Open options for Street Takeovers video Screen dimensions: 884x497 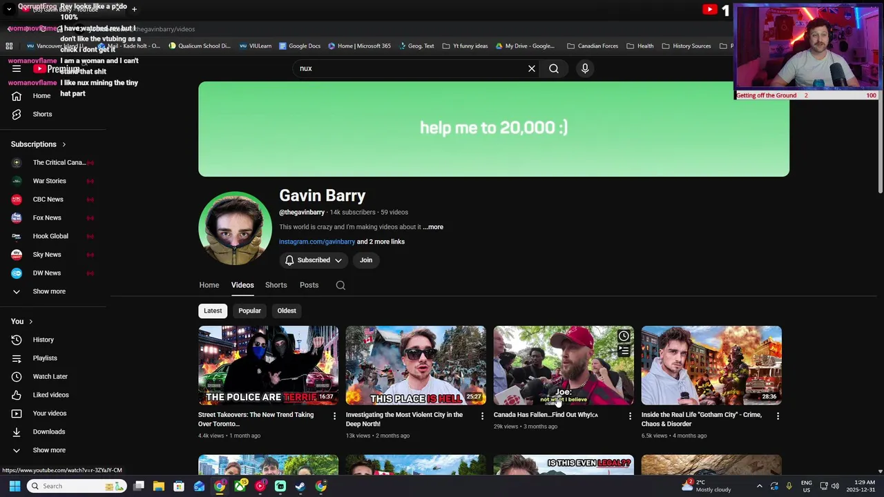tap(334, 416)
